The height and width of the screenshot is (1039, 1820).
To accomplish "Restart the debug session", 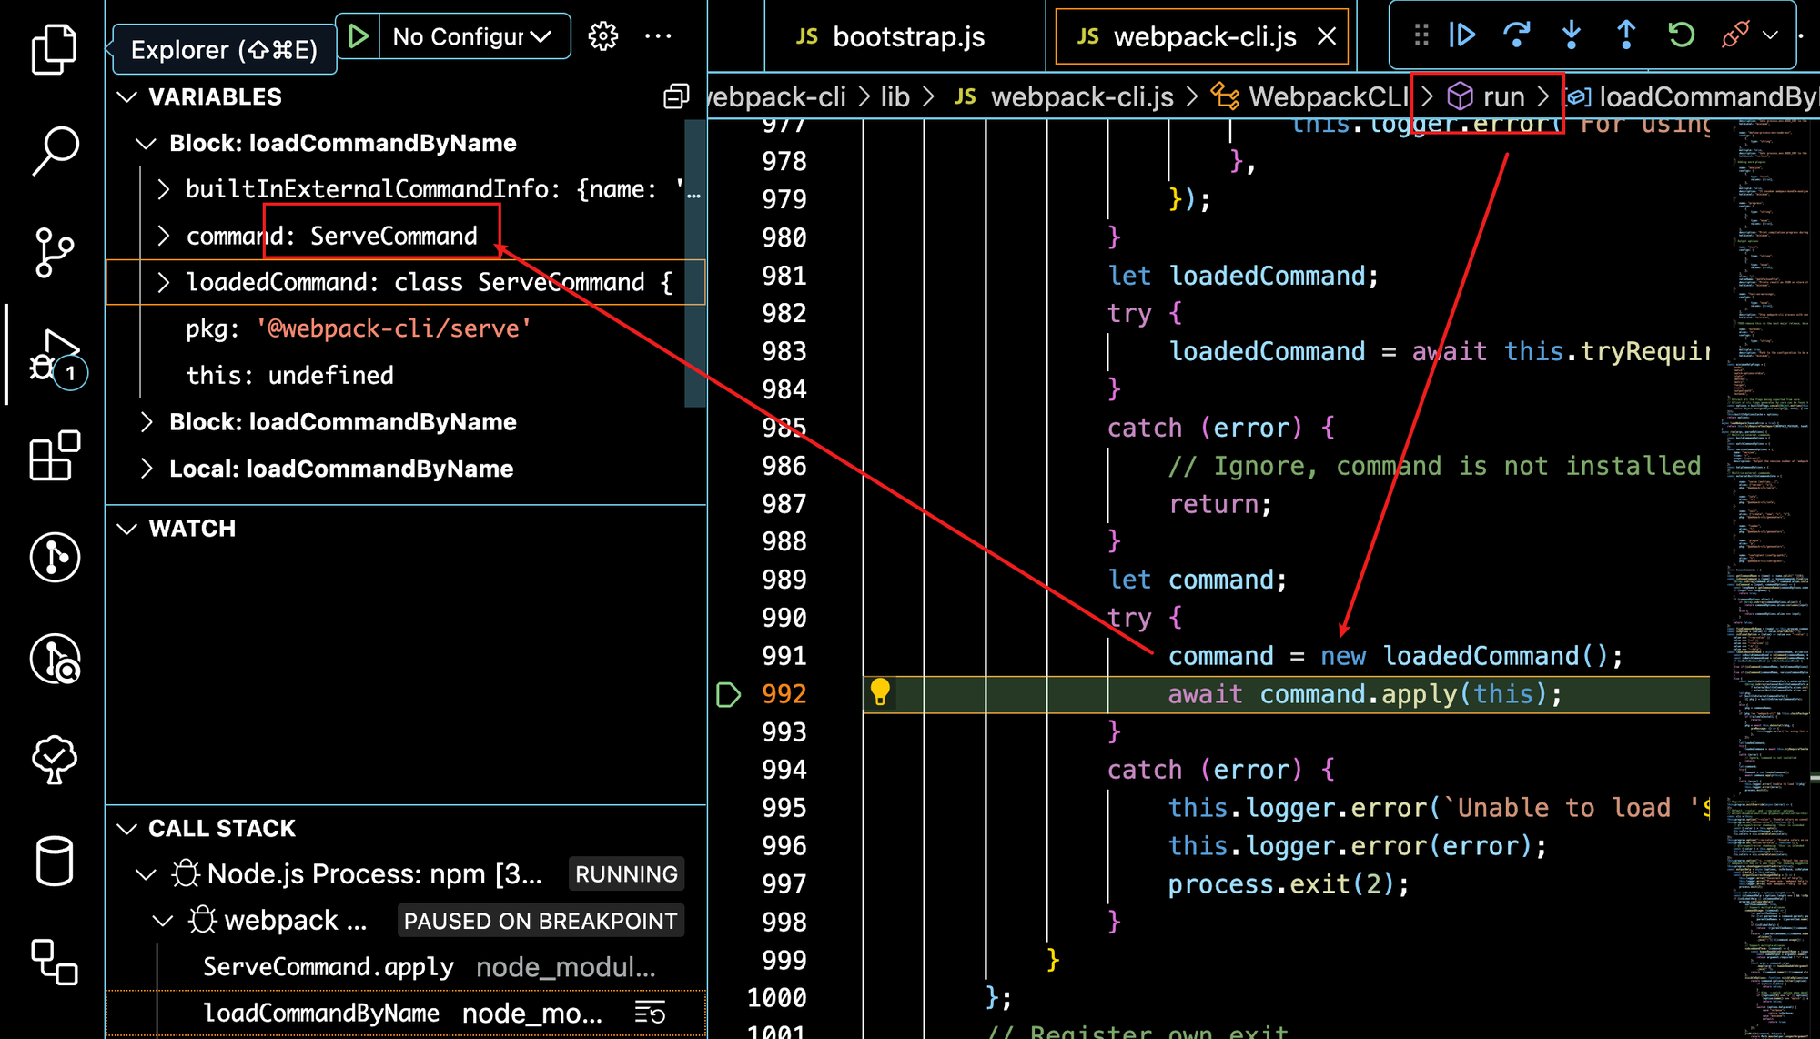I will tap(1681, 35).
